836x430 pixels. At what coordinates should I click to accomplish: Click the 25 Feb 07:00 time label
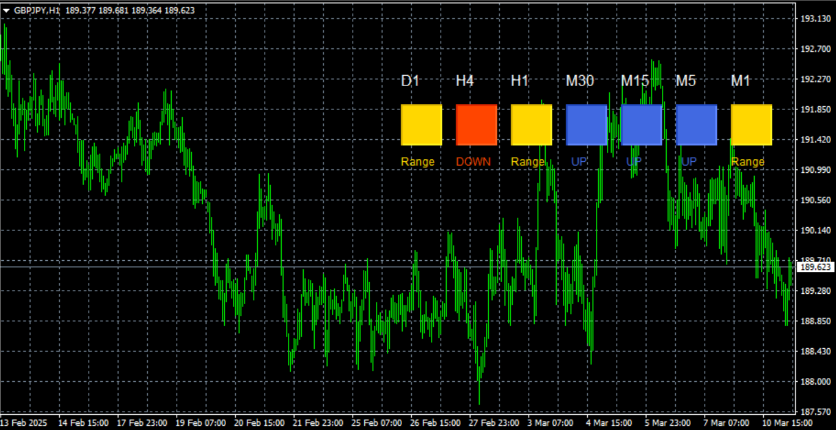[376, 423]
